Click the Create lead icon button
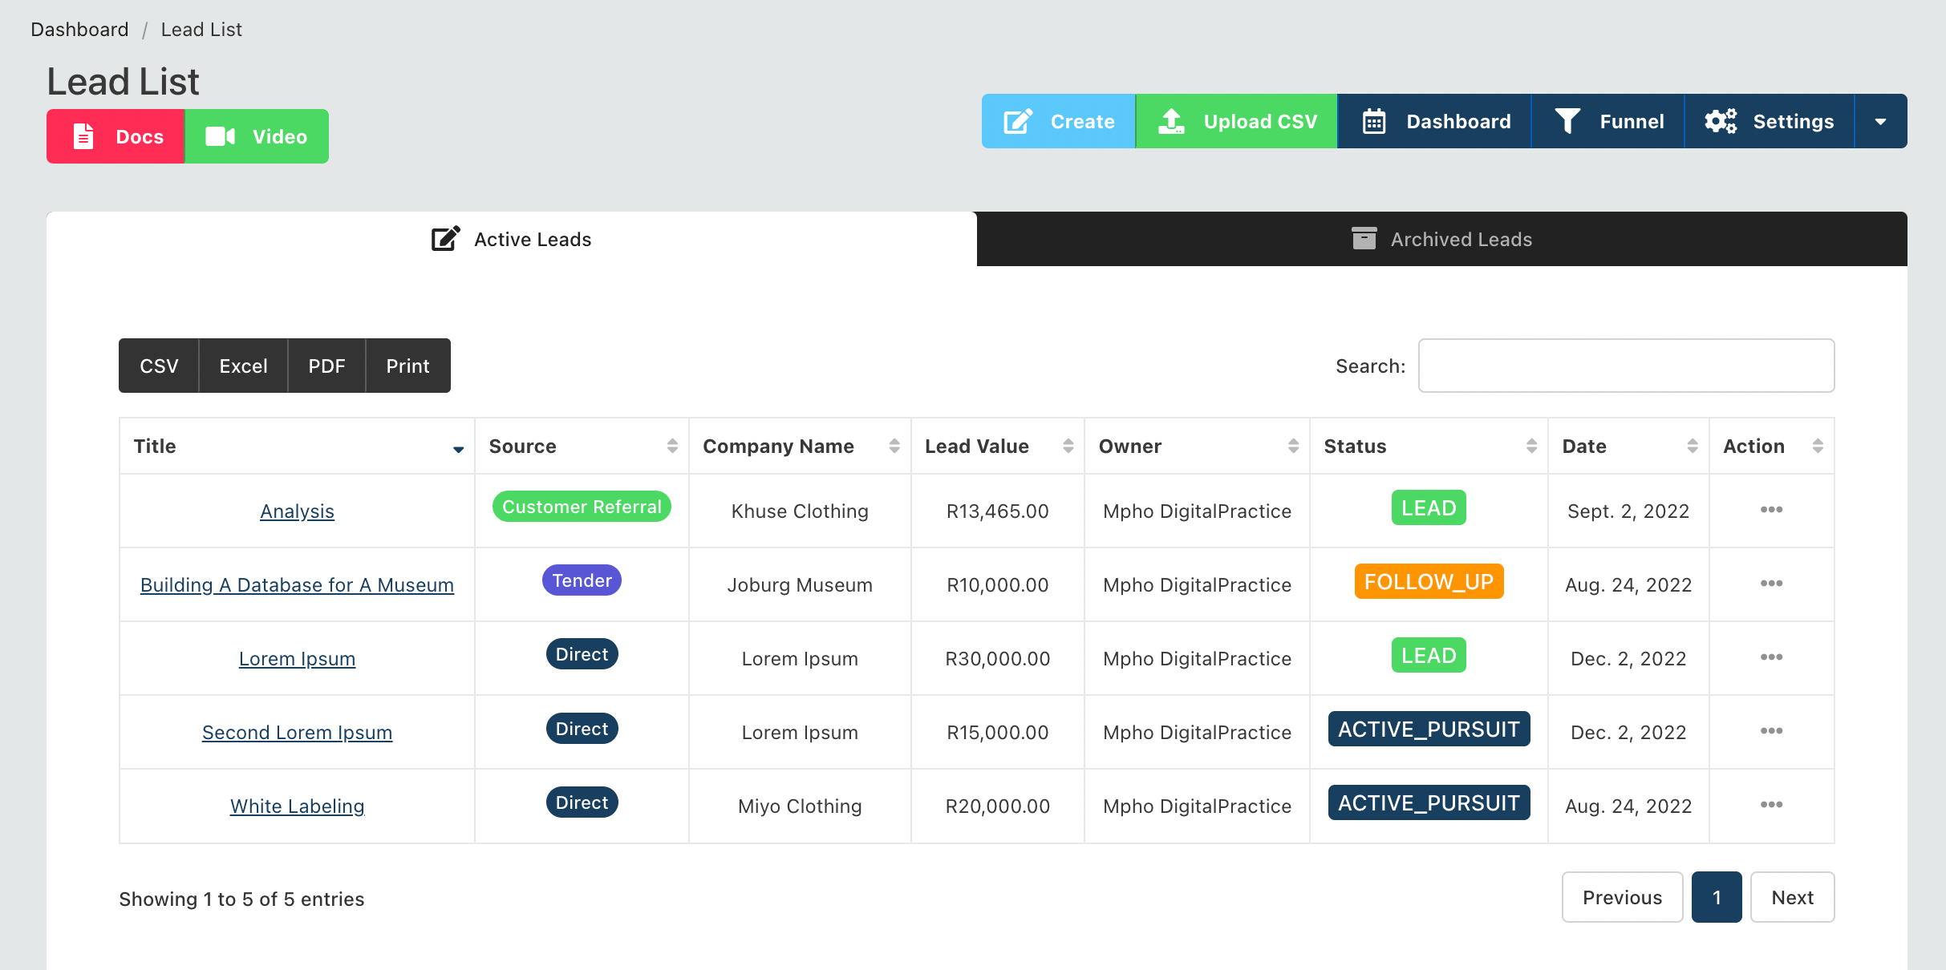The width and height of the screenshot is (1946, 970). tap(1057, 122)
